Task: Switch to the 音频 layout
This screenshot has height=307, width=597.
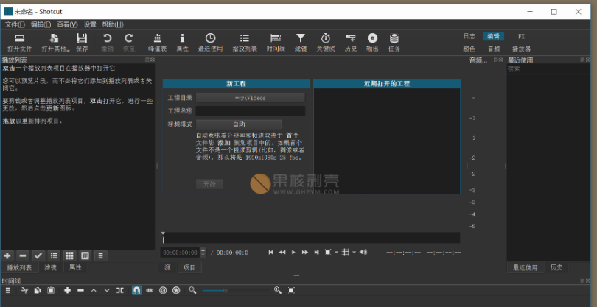Action: tap(493, 49)
